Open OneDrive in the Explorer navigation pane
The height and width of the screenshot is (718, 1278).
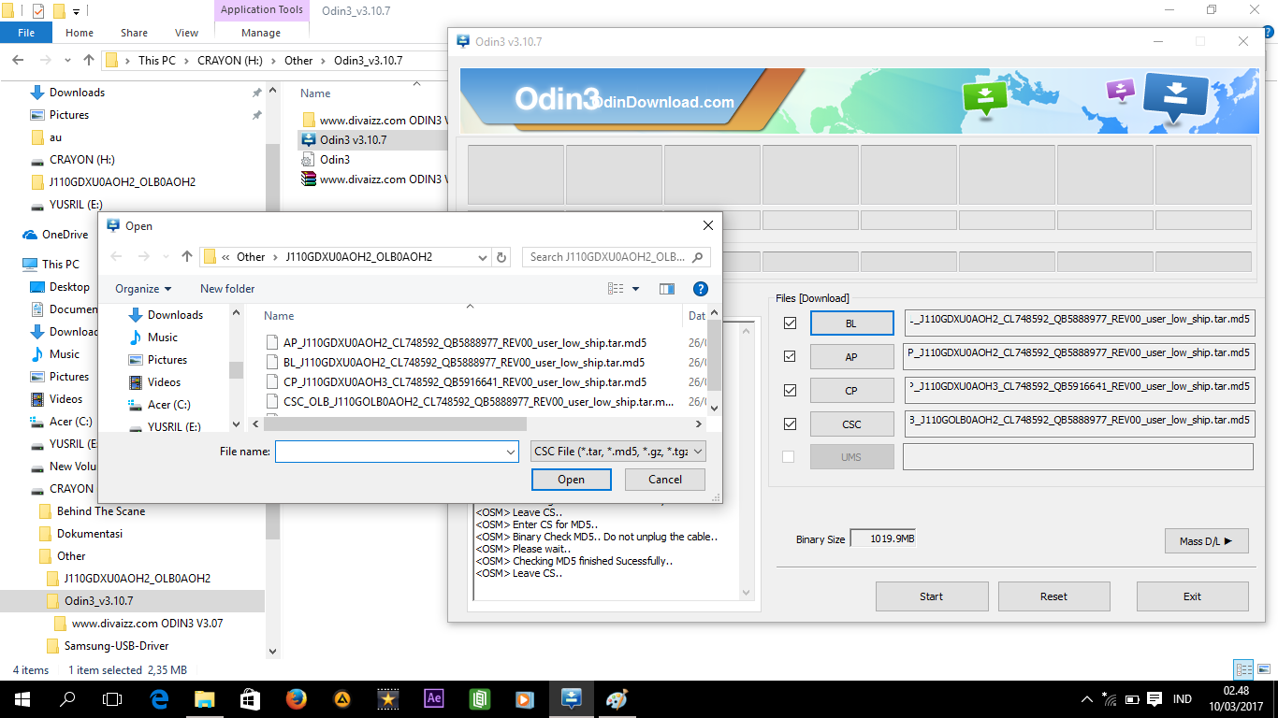click(x=65, y=235)
